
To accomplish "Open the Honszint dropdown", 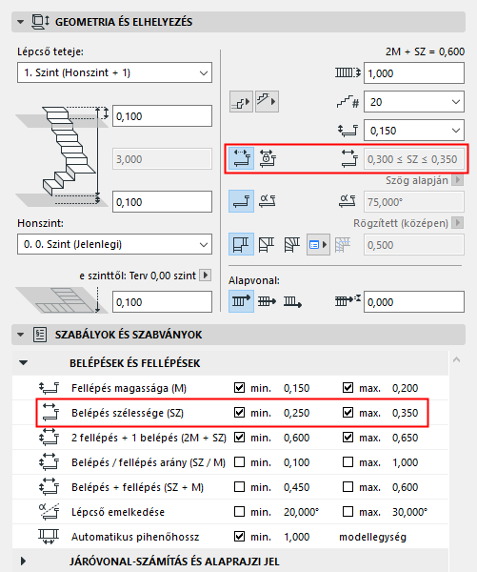I will [x=114, y=244].
